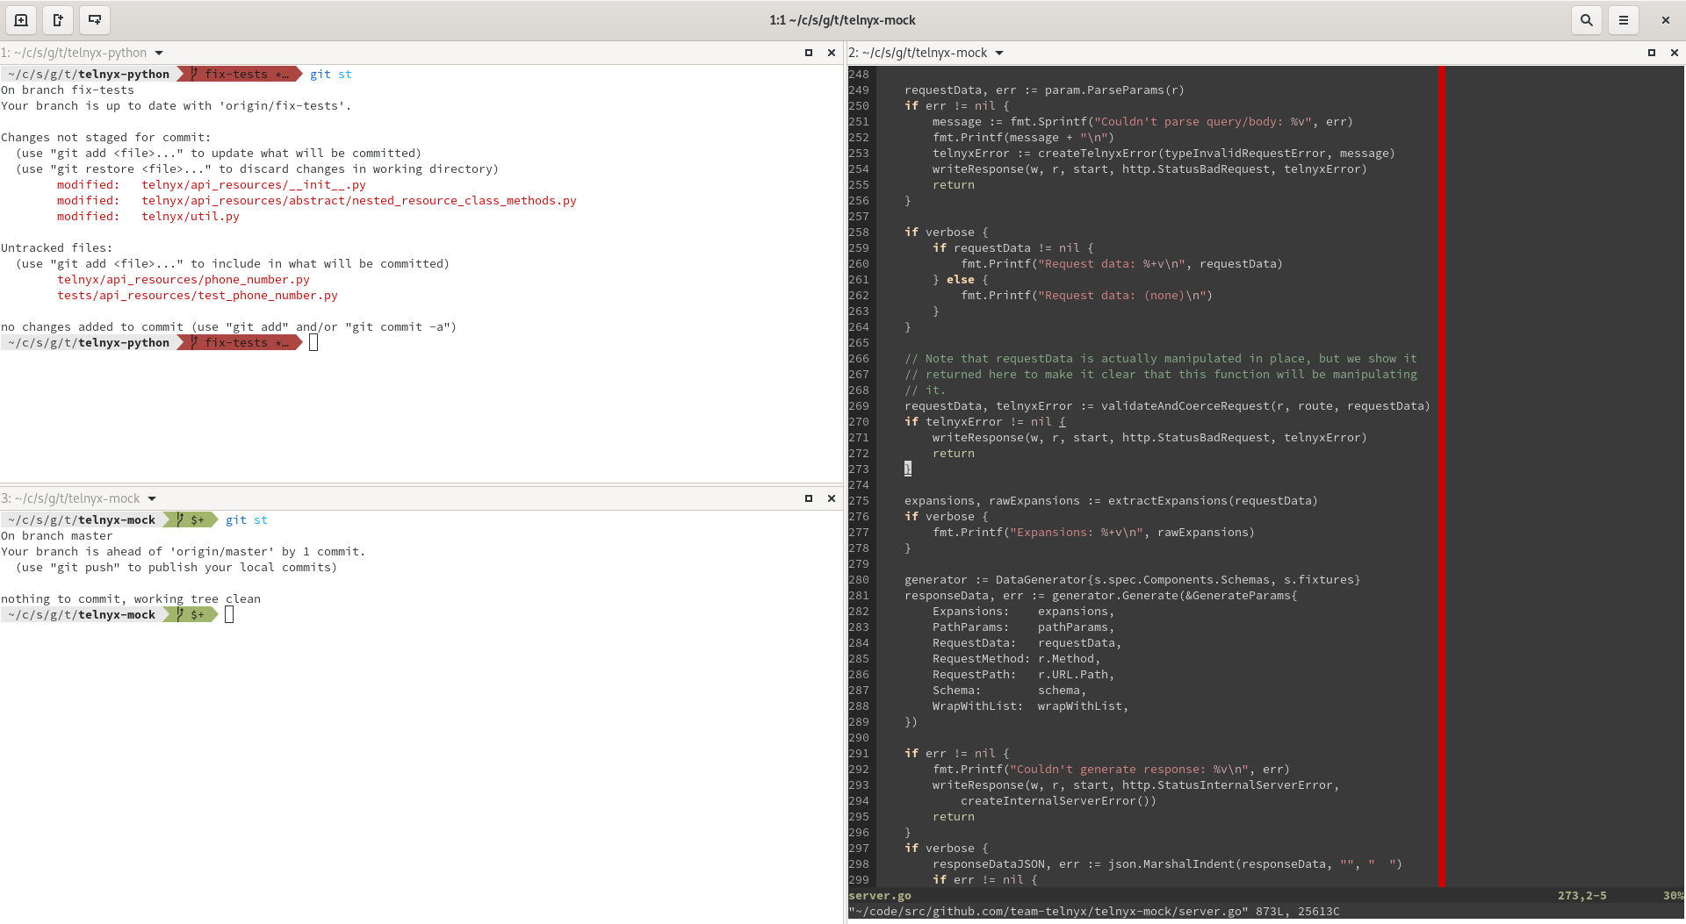Click 'Changes not staged for commit:' line
This screenshot has height=924, width=1686.
point(105,137)
